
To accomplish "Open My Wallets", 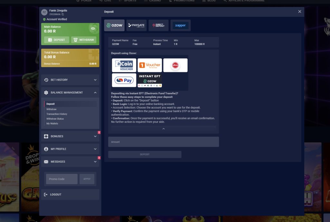I will 52,124.
